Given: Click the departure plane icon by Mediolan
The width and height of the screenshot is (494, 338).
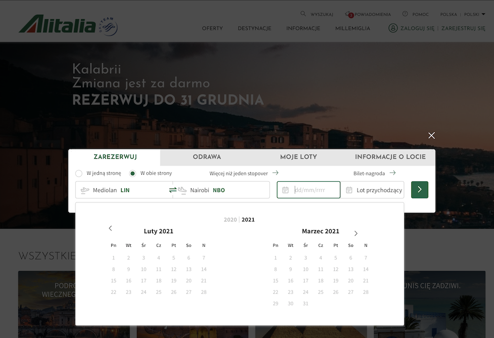Looking at the screenshot, I should click(x=85, y=190).
